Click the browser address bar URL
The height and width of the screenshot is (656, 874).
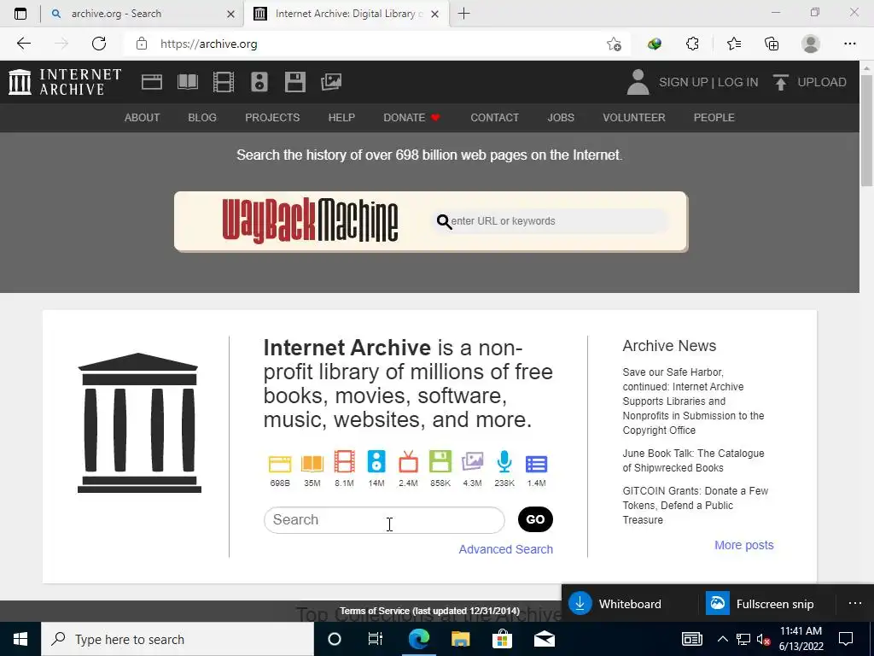209,44
